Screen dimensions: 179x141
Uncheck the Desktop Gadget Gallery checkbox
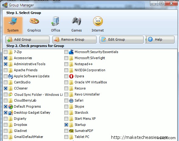point(5,113)
